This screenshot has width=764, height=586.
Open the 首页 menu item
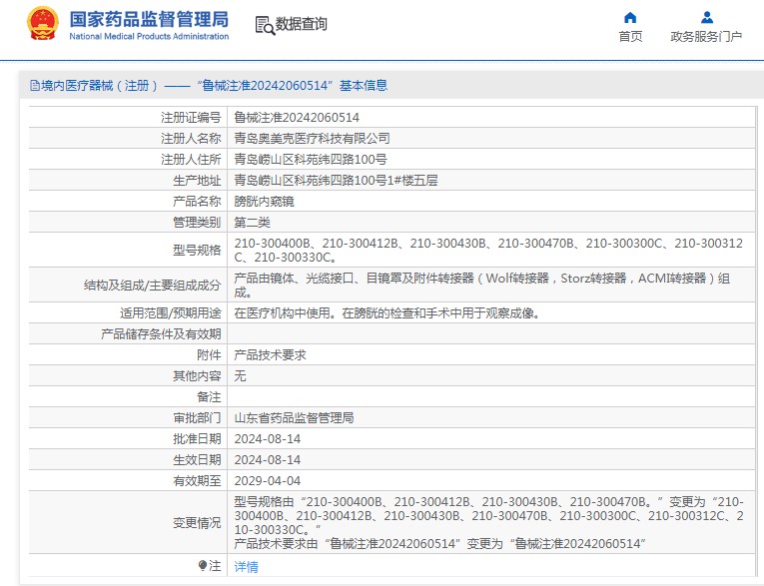point(630,37)
